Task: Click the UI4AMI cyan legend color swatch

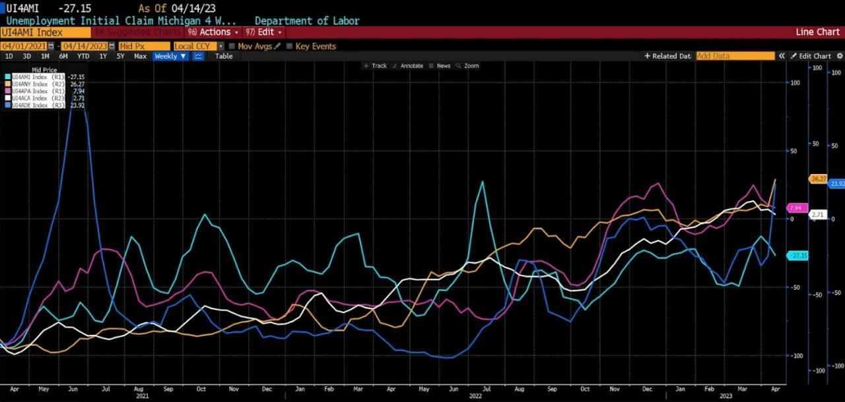Action: click(x=7, y=77)
